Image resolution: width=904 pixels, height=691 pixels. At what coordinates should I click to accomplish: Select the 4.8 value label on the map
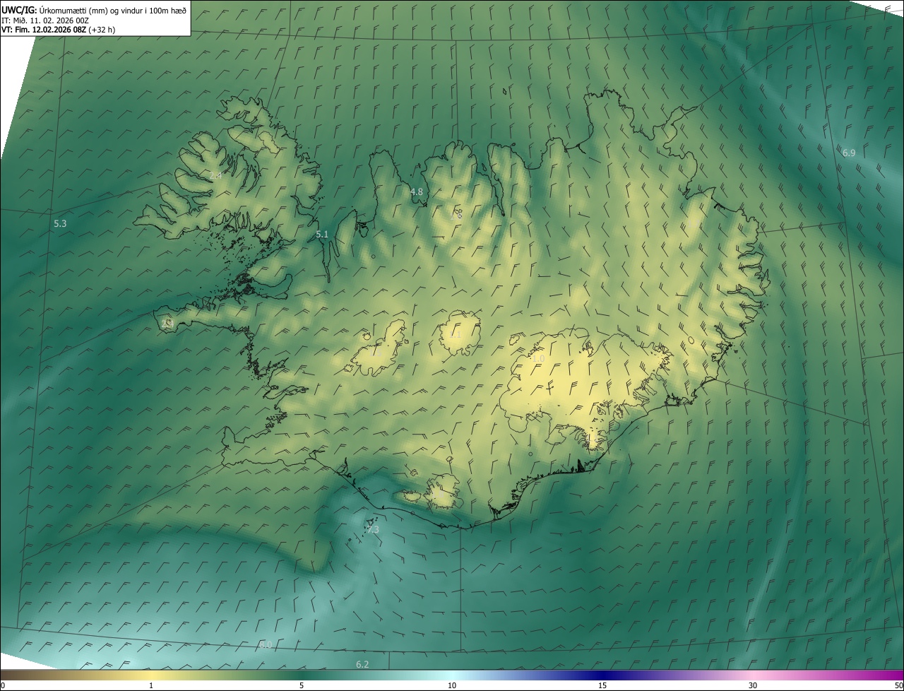tap(417, 192)
